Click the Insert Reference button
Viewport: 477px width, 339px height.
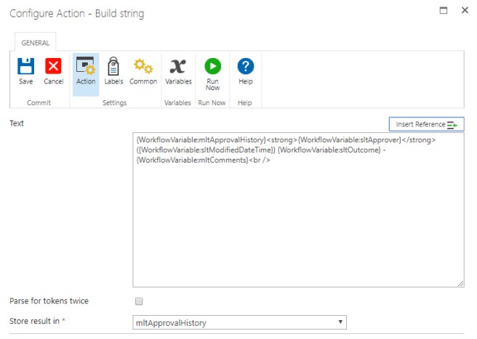pos(427,124)
